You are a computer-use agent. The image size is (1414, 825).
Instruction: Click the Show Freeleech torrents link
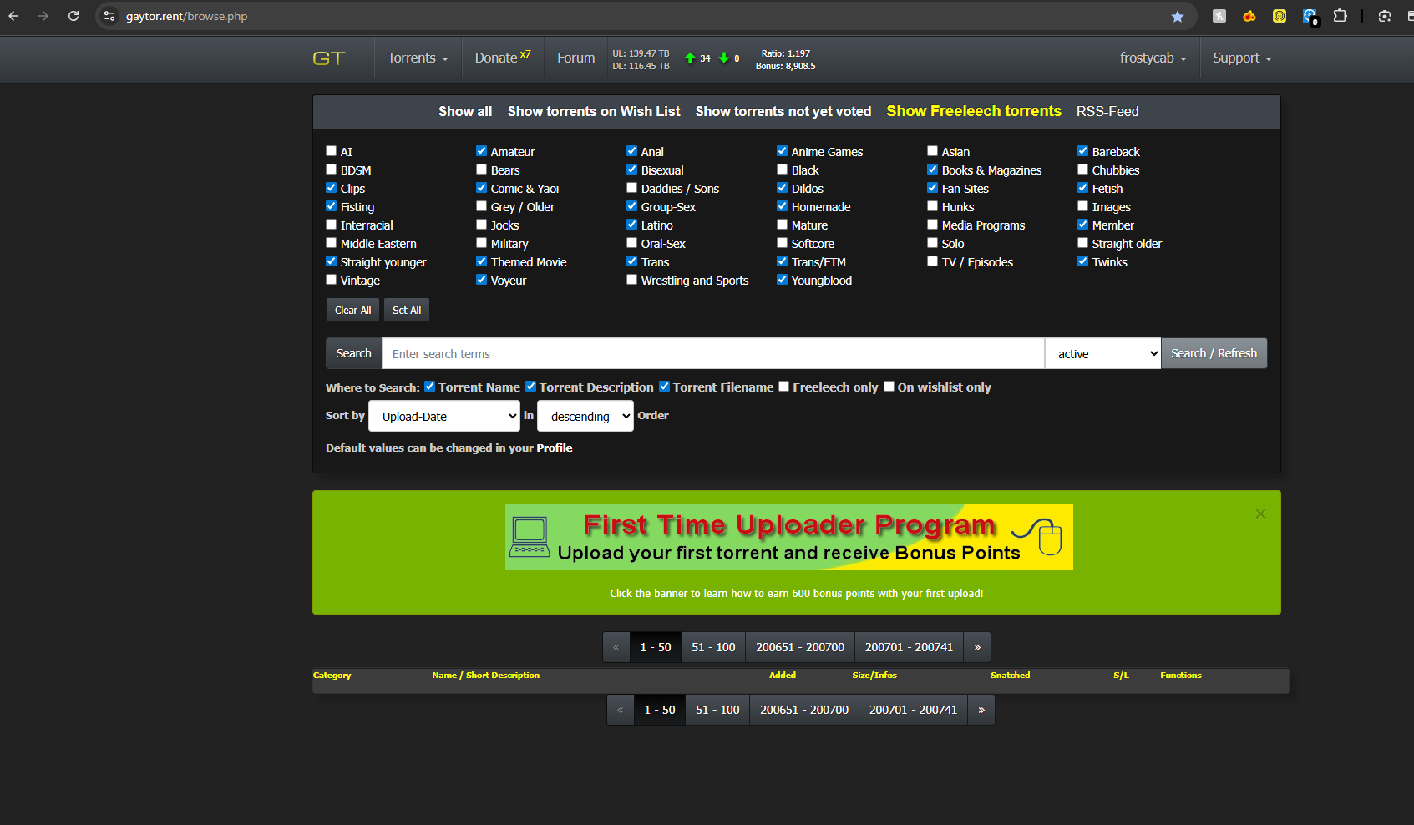click(x=973, y=111)
